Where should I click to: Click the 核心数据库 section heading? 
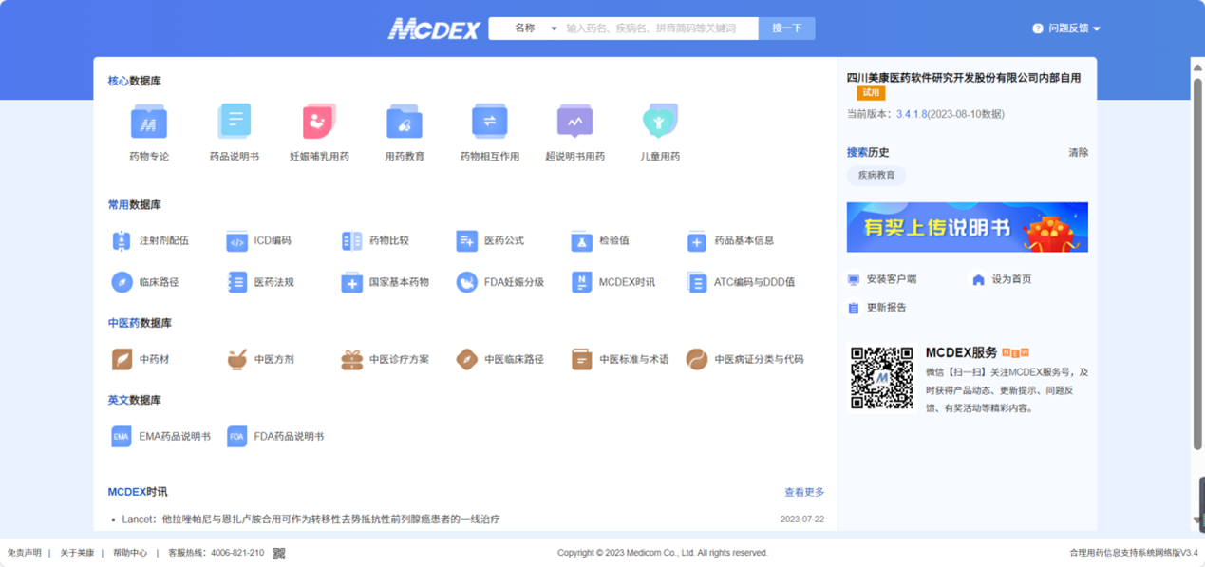[134, 81]
